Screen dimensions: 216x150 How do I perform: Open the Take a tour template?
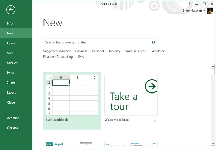[x=131, y=95]
